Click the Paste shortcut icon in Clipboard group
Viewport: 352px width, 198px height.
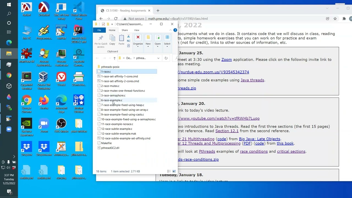tap(128, 46)
